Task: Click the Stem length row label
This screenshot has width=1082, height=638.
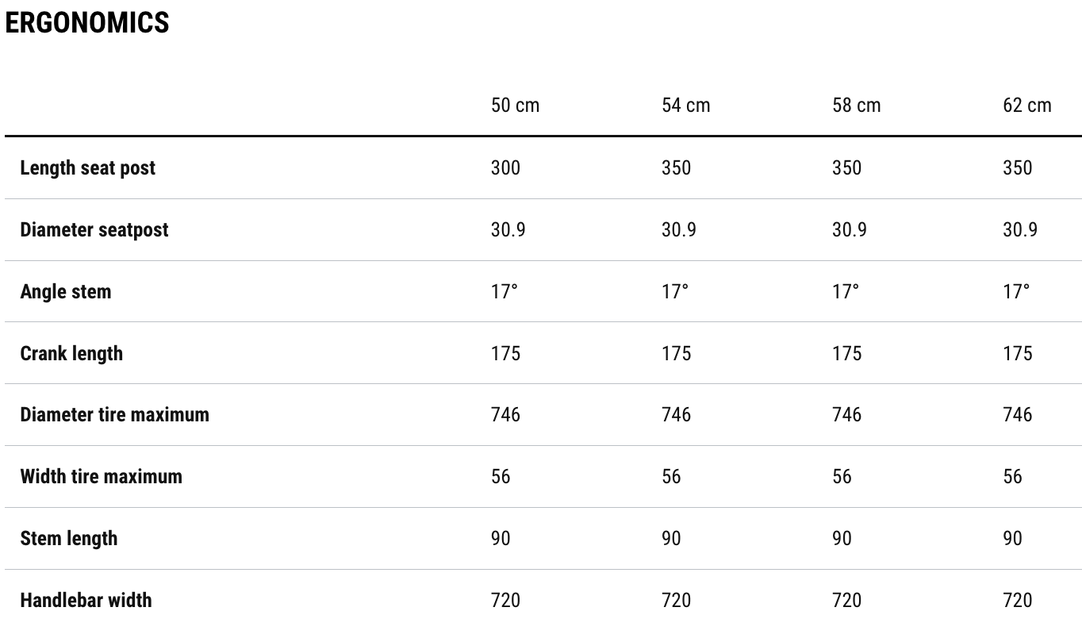Action: [69, 538]
